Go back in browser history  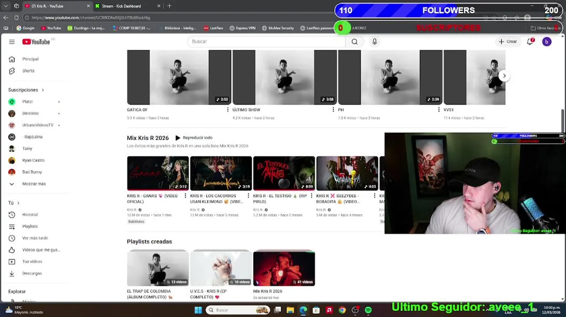(6, 18)
